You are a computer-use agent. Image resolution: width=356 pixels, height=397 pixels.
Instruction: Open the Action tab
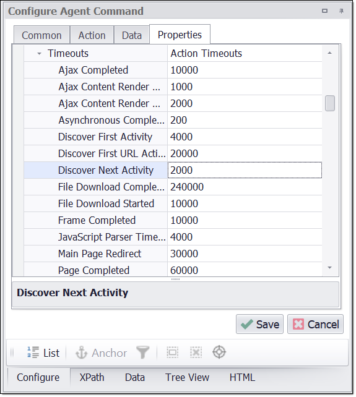(x=92, y=35)
